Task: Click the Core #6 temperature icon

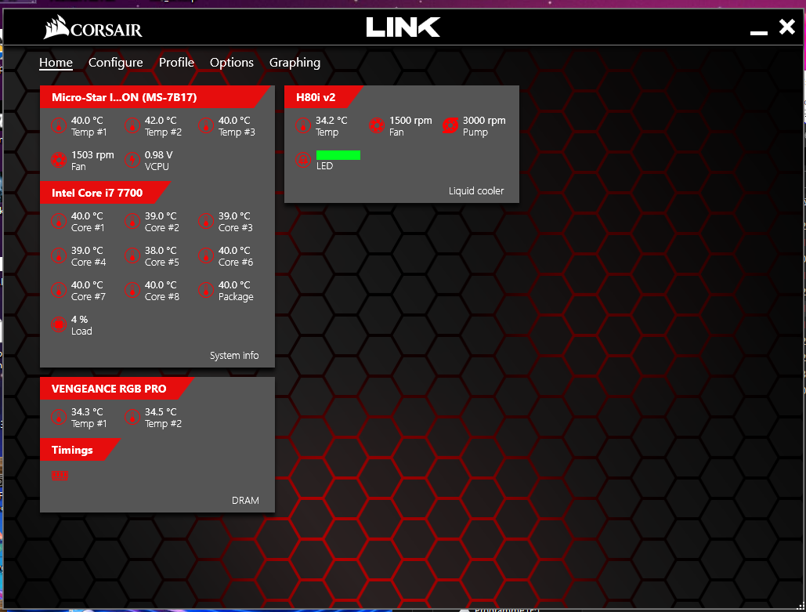Action: [205, 255]
